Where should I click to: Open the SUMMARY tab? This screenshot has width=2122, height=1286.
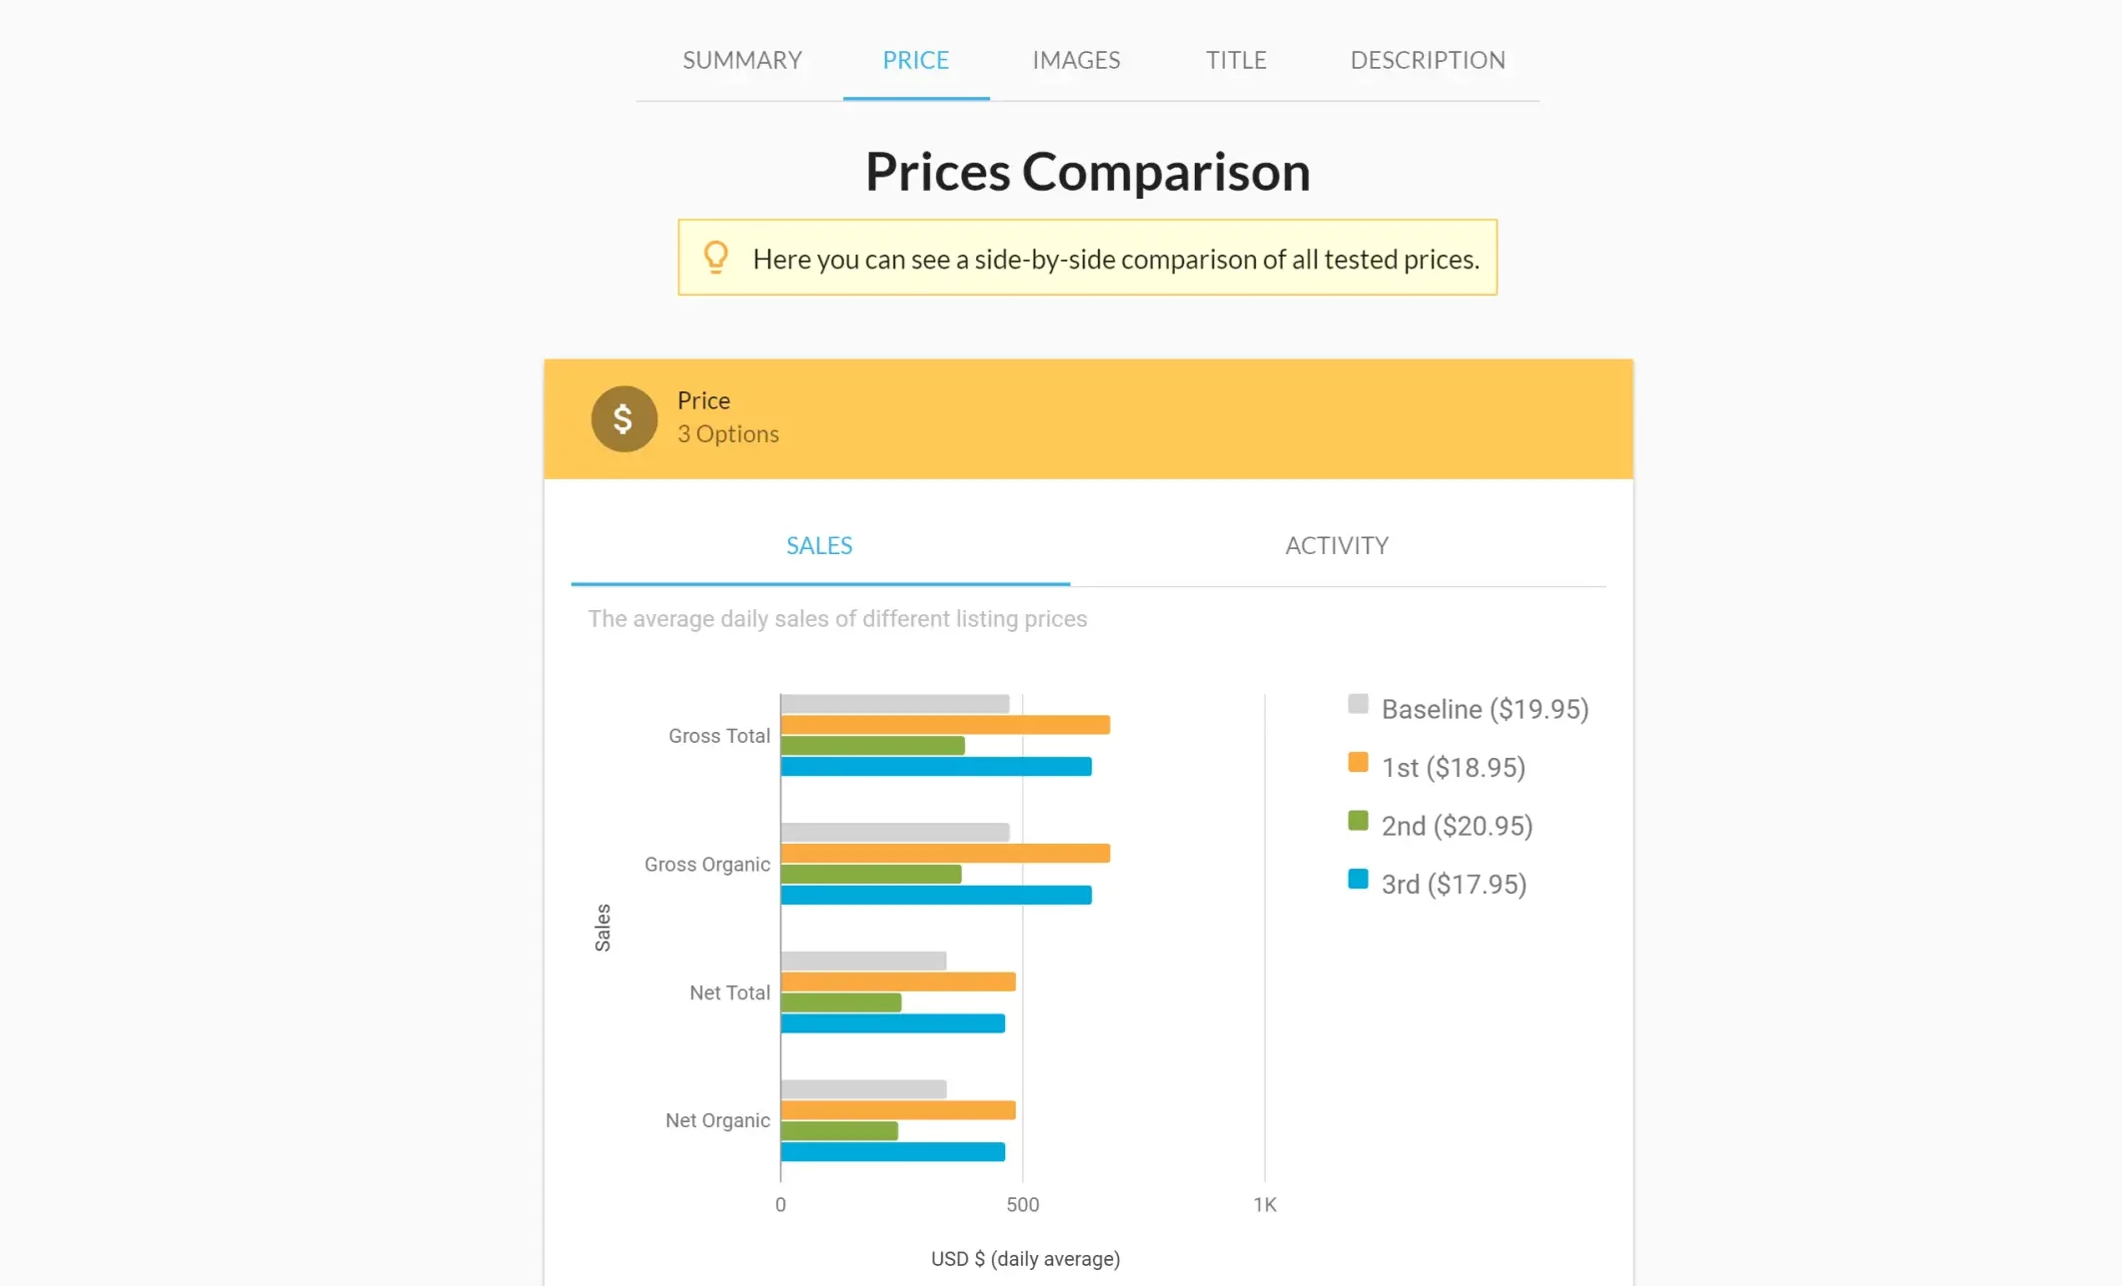coord(742,60)
